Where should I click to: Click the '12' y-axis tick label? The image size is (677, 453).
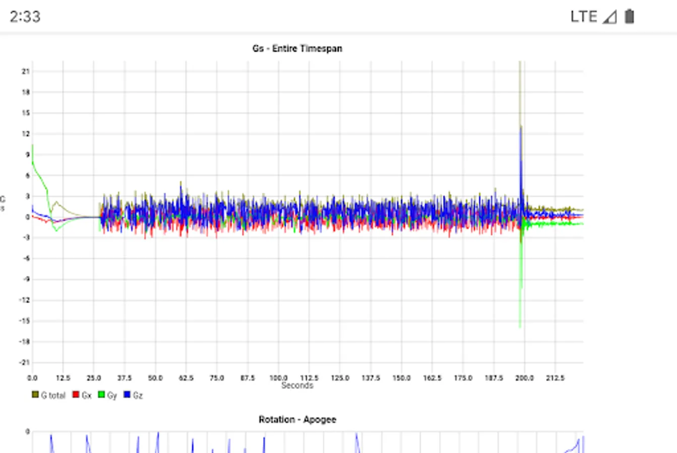coord(26,134)
